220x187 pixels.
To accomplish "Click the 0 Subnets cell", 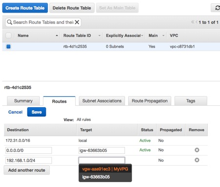I will [115, 46].
